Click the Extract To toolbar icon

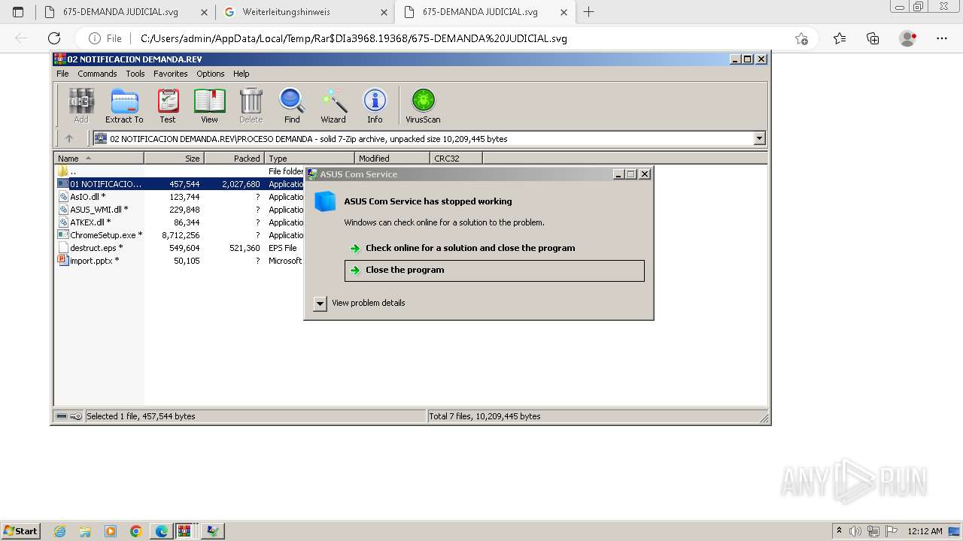[x=124, y=105]
